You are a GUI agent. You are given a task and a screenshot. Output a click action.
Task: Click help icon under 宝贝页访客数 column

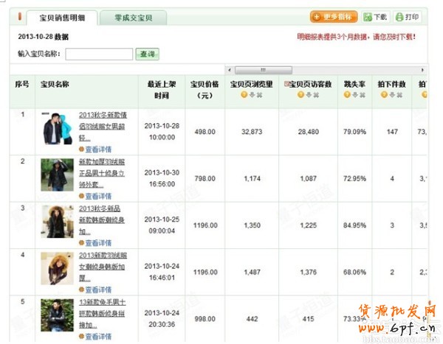click(x=301, y=96)
